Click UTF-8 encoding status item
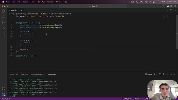178x100 pixels. 147,99
